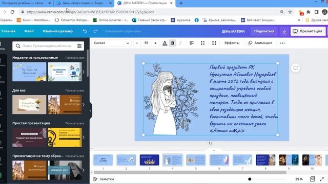The height and width of the screenshot is (184, 328).
Task: Click the ДЕНЬ МАТЕРИ title field
Action: [233, 31]
